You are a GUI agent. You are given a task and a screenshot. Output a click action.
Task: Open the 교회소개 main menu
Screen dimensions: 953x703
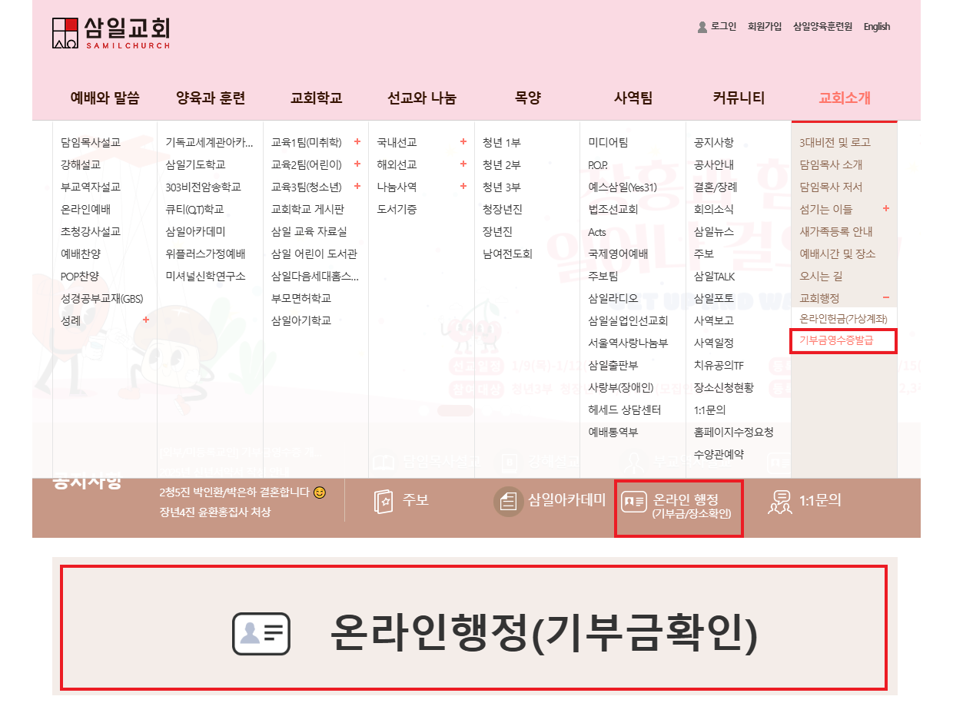(844, 98)
